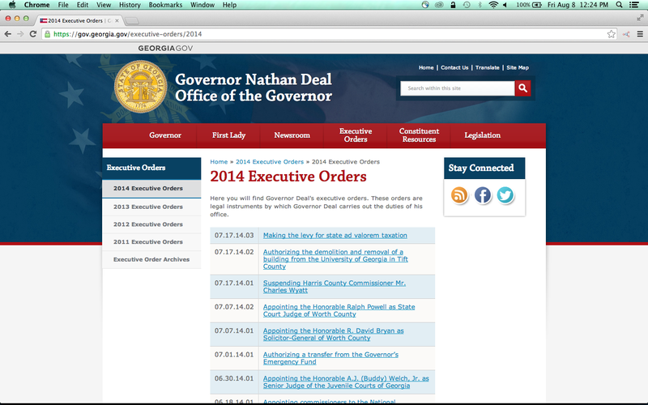The width and height of the screenshot is (648, 405).
Task: Click the State of Georgia seal logo
Action: pos(140,87)
